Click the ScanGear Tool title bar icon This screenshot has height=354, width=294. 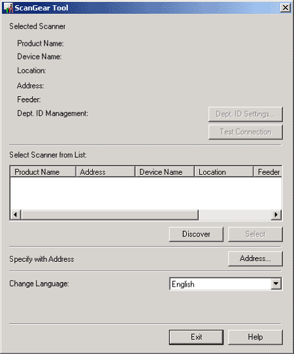click(x=8, y=8)
